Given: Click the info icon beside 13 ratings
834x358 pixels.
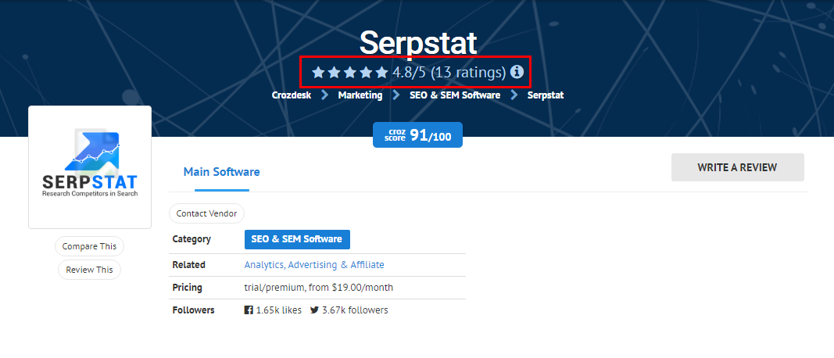Looking at the screenshot, I should (517, 72).
